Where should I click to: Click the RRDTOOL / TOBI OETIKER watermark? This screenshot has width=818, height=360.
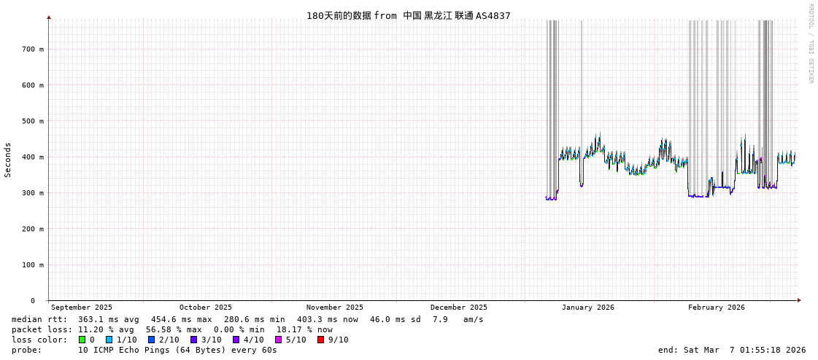pyautogui.click(x=810, y=44)
